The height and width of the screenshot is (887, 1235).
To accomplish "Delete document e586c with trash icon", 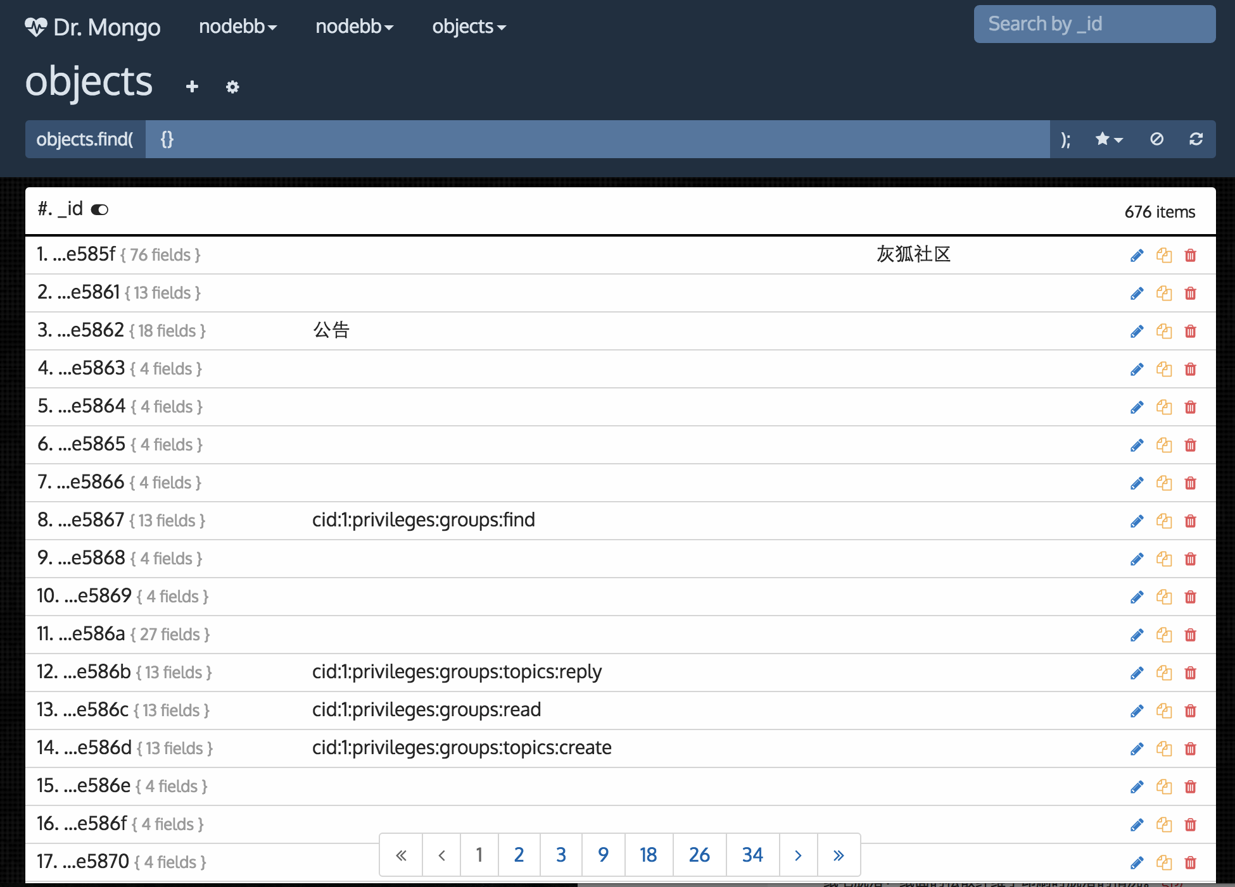I will [1191, 711].
